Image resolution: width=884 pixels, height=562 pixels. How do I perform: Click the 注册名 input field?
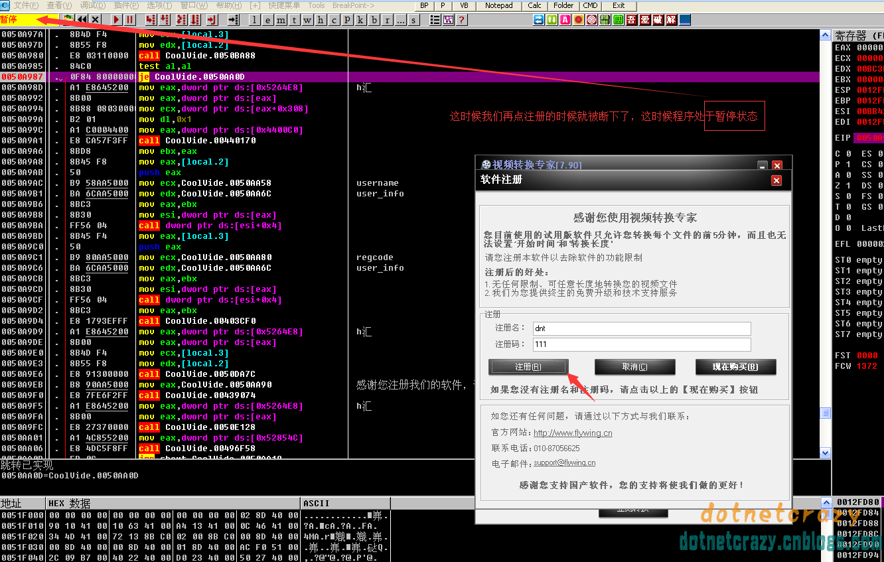pyautogui.click(x=642, y=328)
